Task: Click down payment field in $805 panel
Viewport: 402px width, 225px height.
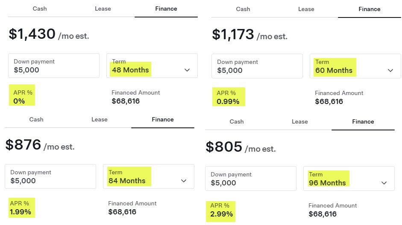Action: [251, 179]
